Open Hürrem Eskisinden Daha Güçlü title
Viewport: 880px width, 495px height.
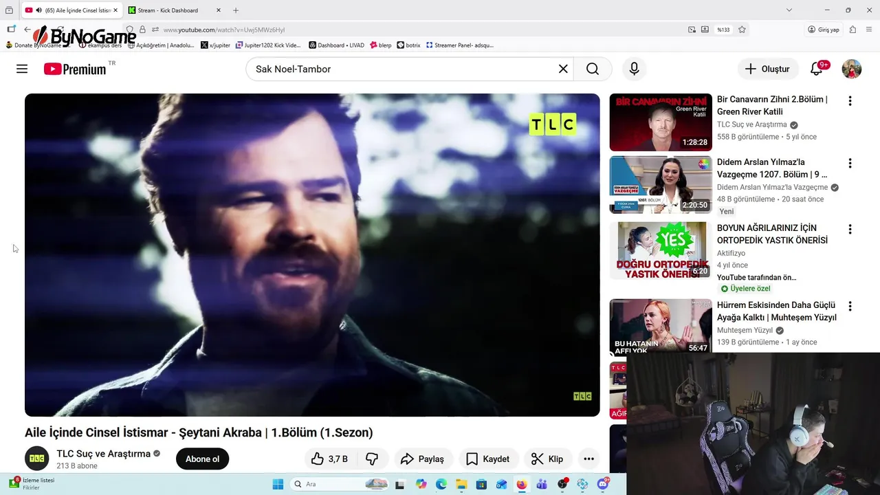click(777, 311)
